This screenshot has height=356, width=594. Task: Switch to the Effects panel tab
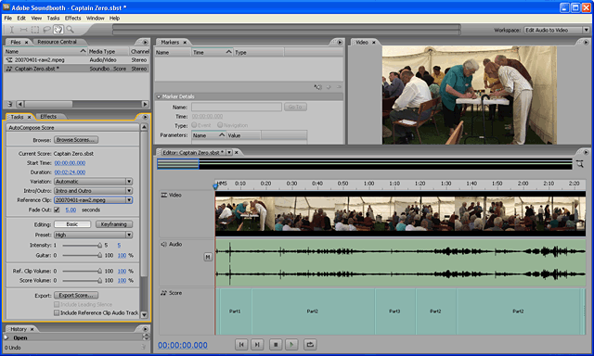[x=48, y=117]
